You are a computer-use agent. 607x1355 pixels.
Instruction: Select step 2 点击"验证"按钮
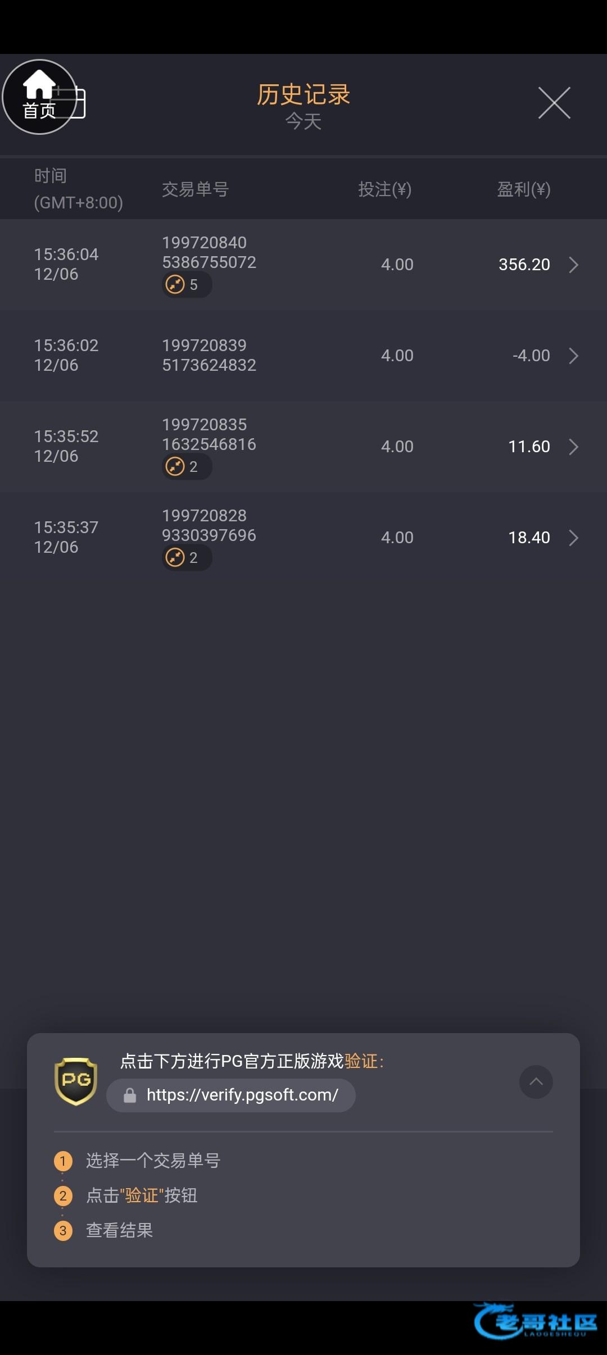[x=141, y=1195]
